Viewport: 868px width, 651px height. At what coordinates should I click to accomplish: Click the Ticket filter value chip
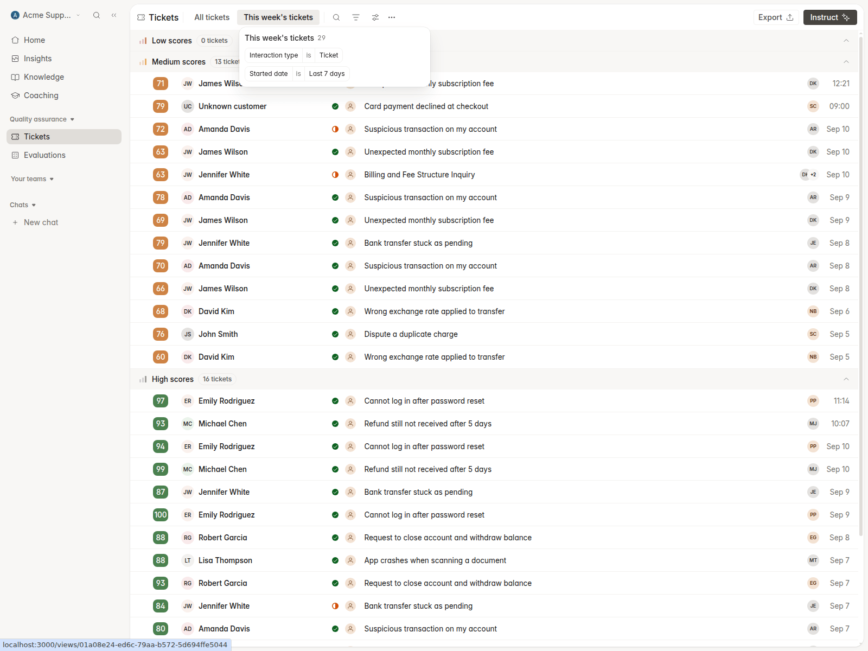tap(329, 55)
